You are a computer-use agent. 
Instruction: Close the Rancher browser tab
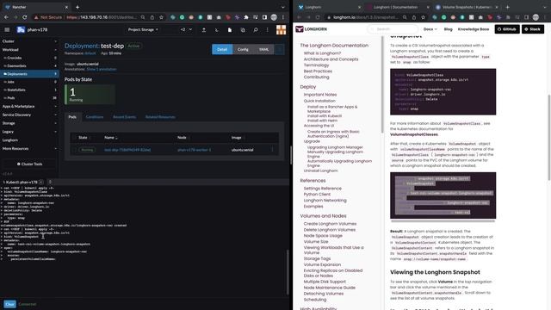click(x=66, y=7)
